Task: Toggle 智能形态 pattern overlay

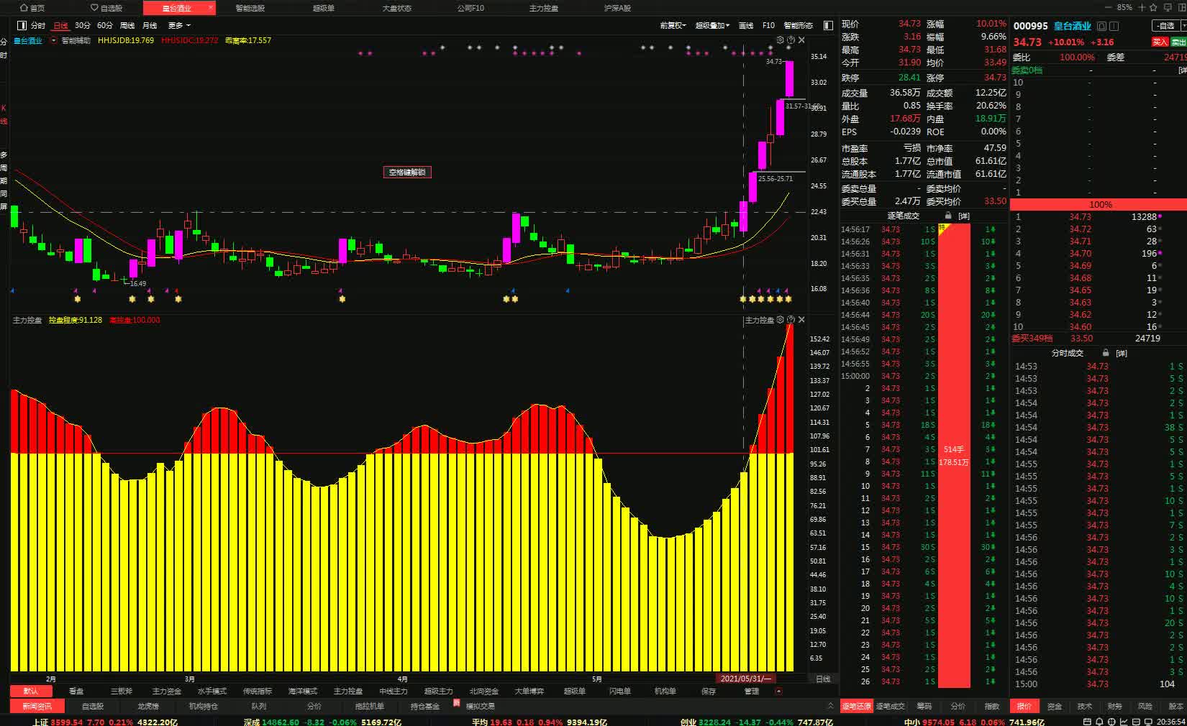Action: [799, 25]
